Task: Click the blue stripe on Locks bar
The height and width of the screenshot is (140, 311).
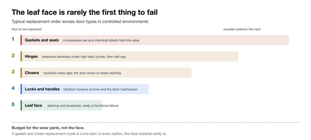Action: (21, 89)
